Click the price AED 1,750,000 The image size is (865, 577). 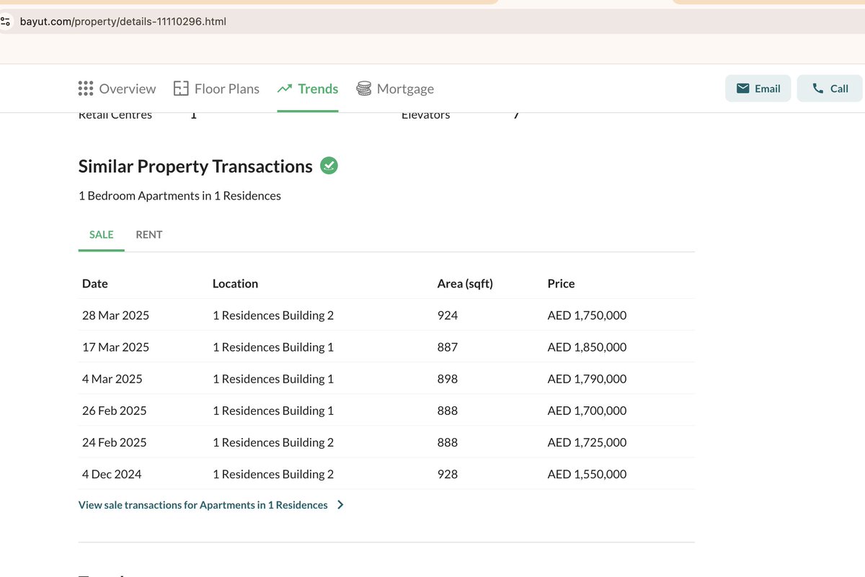tap(587, 316)
